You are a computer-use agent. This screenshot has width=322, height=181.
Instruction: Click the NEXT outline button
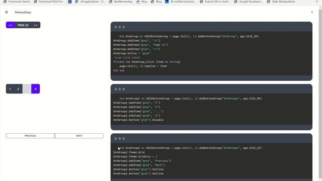(79, 136)
